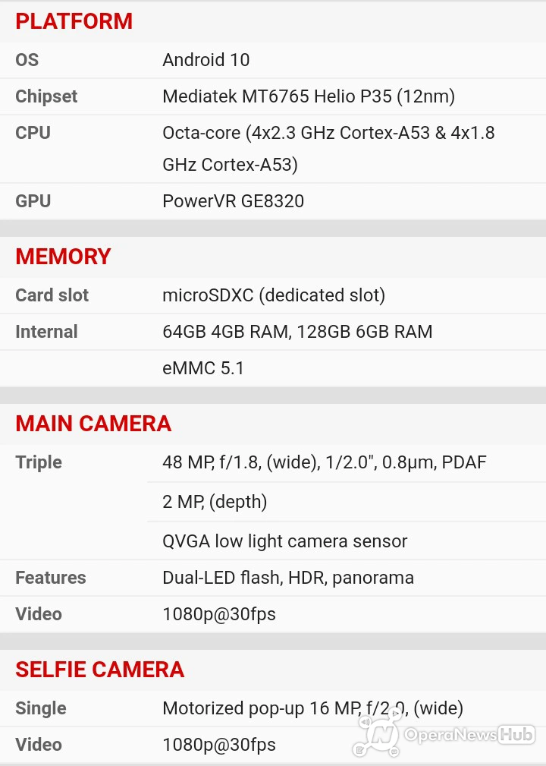546x766 pixels.
Task: Select the OS row label
Action: [27, 60]
